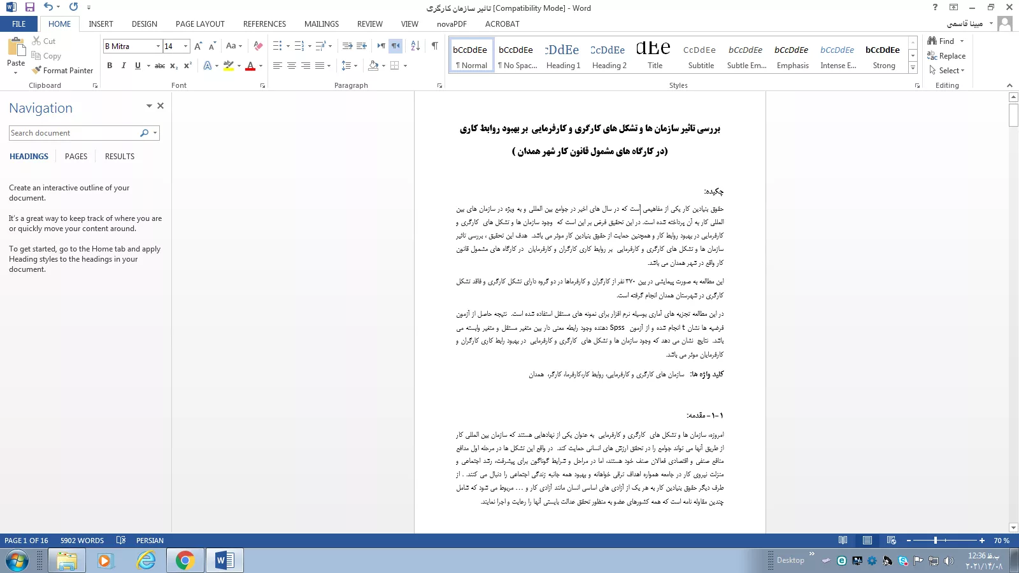
Task: Switch to the REFERENCES tab
Action: point(264,24)
